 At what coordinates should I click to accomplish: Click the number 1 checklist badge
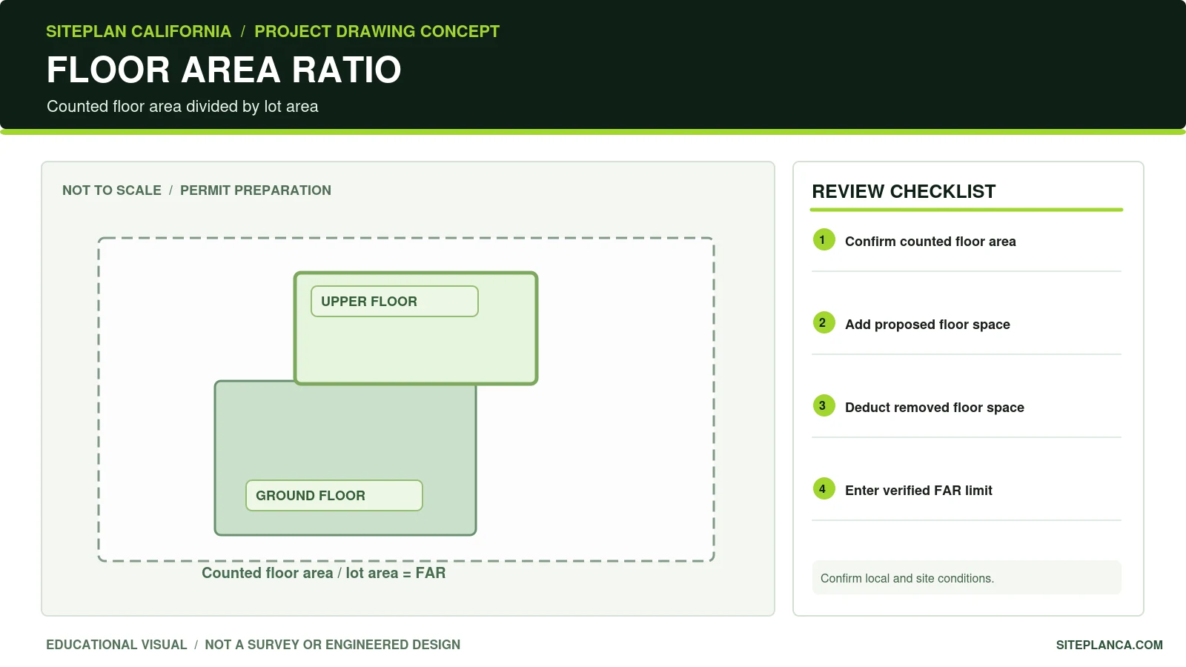tap(824, 240)
